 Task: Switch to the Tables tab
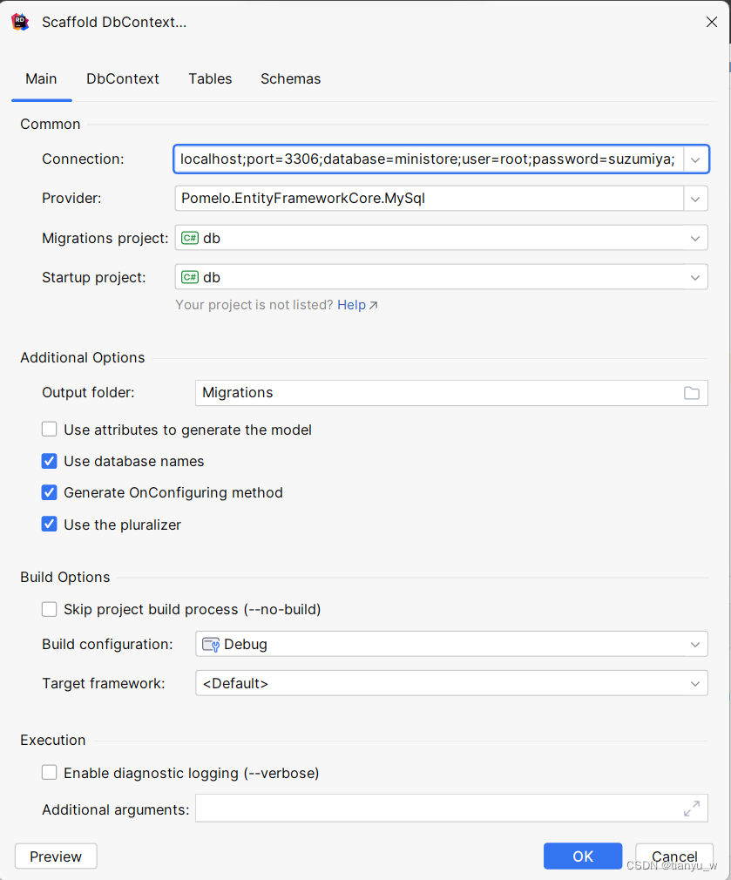coord(210,78)
